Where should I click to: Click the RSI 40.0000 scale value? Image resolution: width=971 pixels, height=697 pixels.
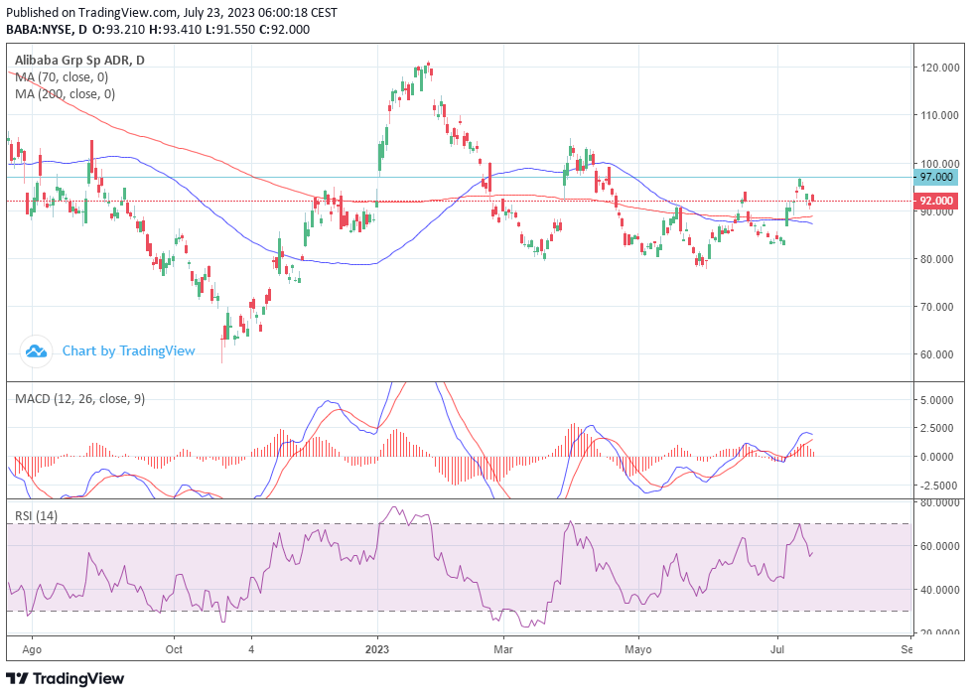[939, 590]
